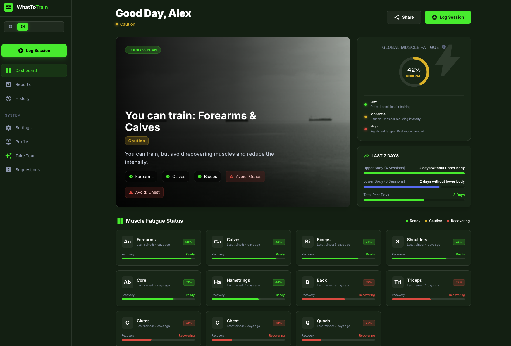Click the Biceps 77% badge

pos(369,242)
